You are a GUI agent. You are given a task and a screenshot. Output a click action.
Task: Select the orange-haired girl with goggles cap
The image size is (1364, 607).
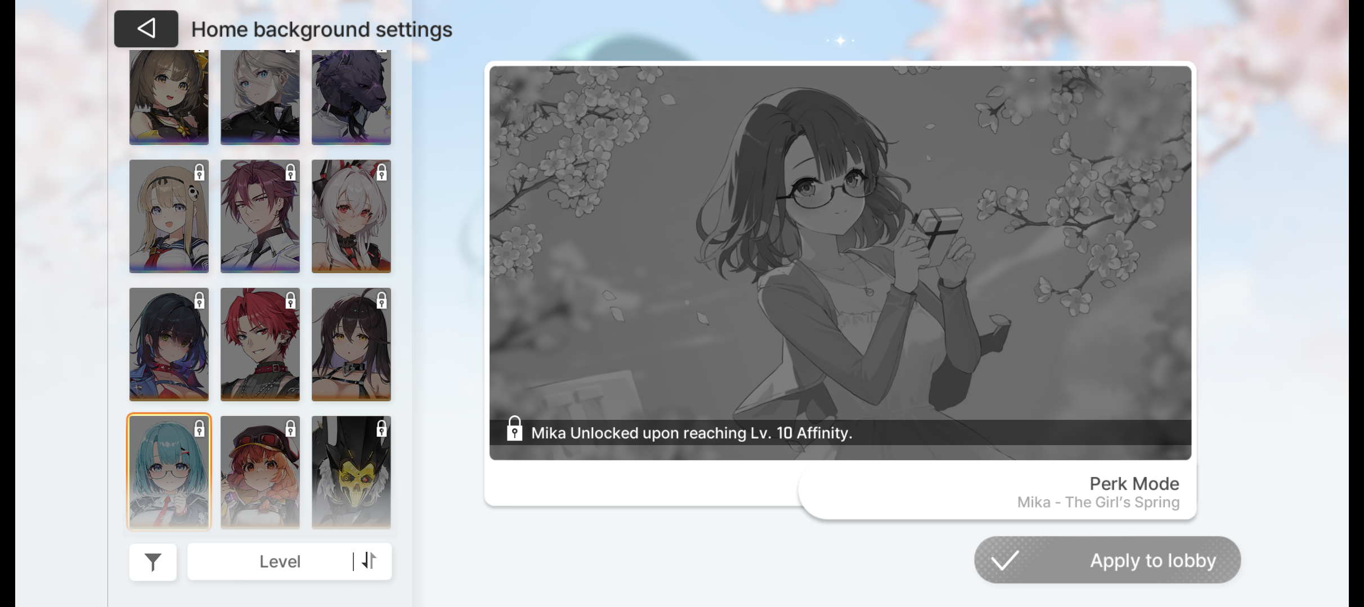pyautogui.click(x=260, y=472)
